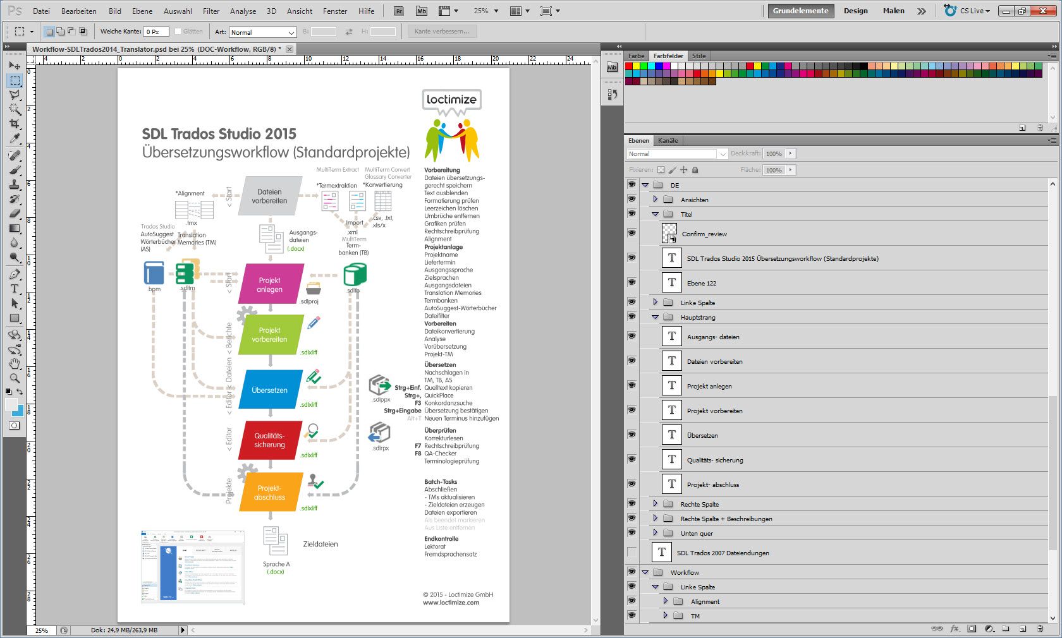Expand the Rechte Spalte + Beschreibungen group

(656, 518)
